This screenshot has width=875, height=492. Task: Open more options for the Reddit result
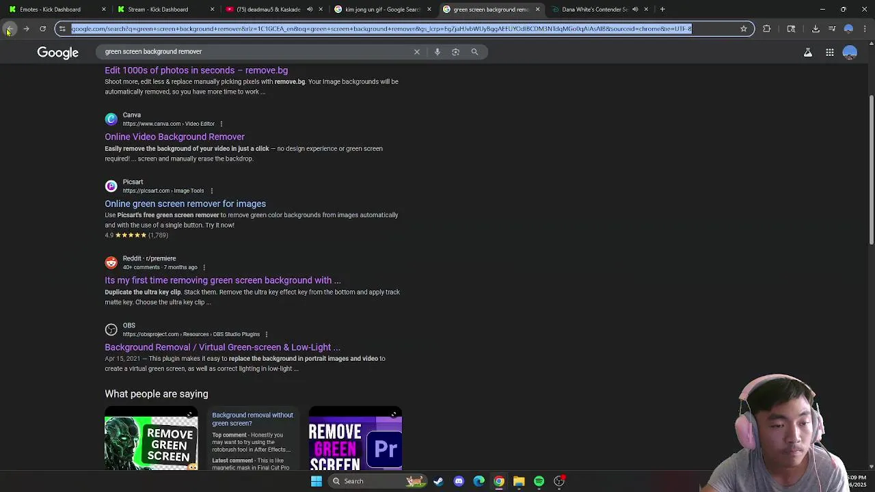[204, 267]
